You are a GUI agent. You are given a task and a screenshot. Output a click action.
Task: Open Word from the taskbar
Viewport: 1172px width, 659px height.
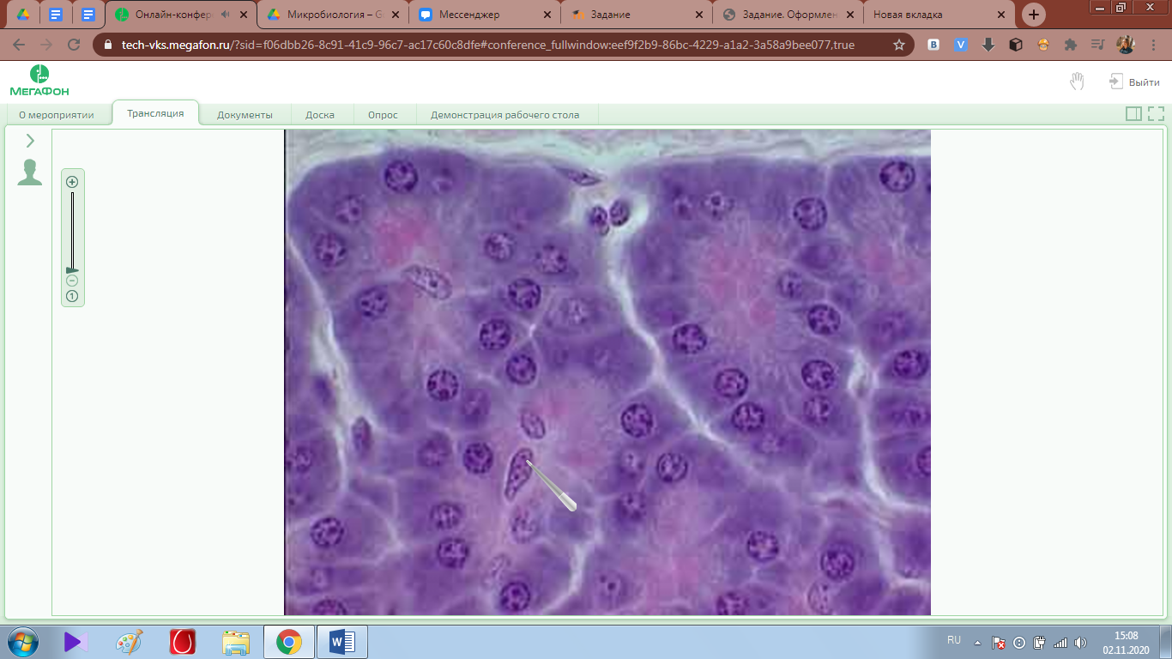tap(342, 641)
